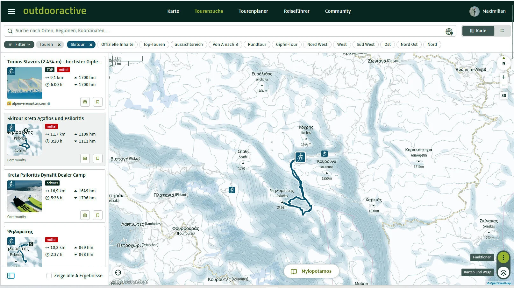Remove the Touren filter chip
This screenshot has height=288, width=514.
point(59,45)
